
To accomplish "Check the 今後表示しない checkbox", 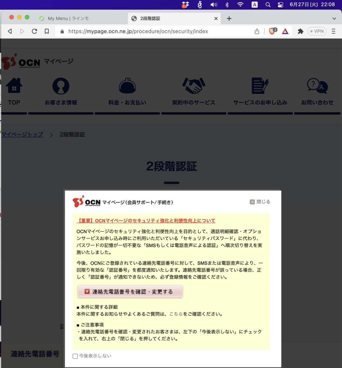I will [x=75, y=356].
